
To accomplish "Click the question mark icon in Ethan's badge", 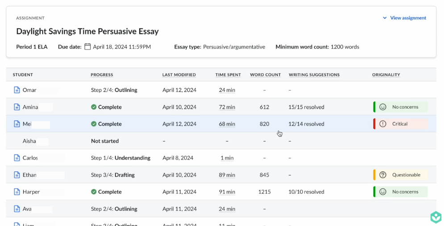I will pyautogui.click(x=383, y=175).
